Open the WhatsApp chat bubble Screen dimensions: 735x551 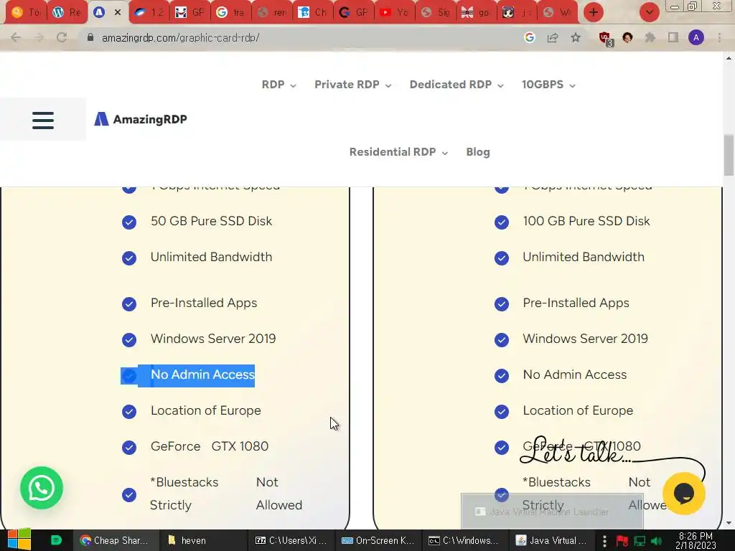(x=41, y=488)
